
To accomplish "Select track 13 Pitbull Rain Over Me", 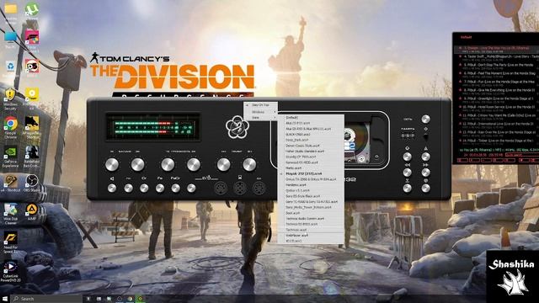I will (497, 133).
